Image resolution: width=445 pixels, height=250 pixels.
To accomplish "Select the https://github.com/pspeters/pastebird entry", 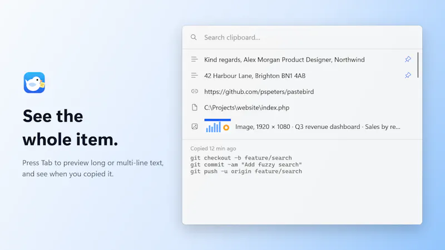I will click(x=300, y=92).
